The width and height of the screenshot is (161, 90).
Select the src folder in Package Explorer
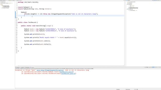(x=2, y=4)
